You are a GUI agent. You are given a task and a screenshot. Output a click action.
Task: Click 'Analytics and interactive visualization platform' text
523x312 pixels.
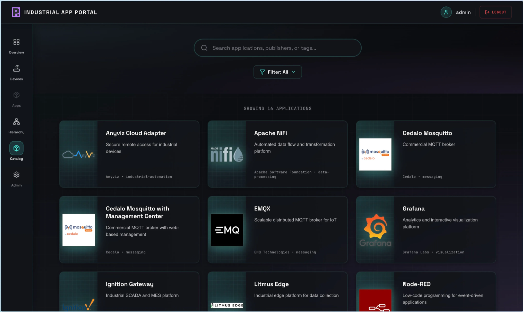coord(440,223)
